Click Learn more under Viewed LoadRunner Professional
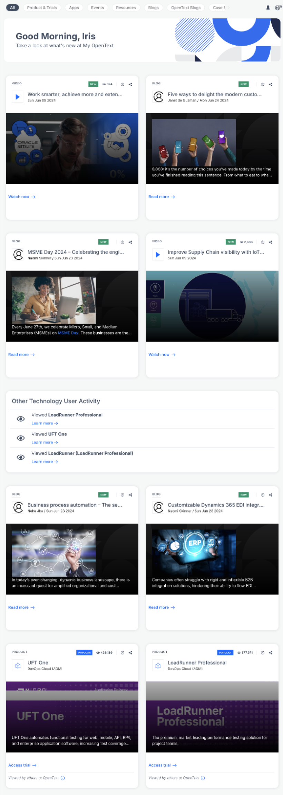The width and height of the screenshot is (283, 795). 45,423
